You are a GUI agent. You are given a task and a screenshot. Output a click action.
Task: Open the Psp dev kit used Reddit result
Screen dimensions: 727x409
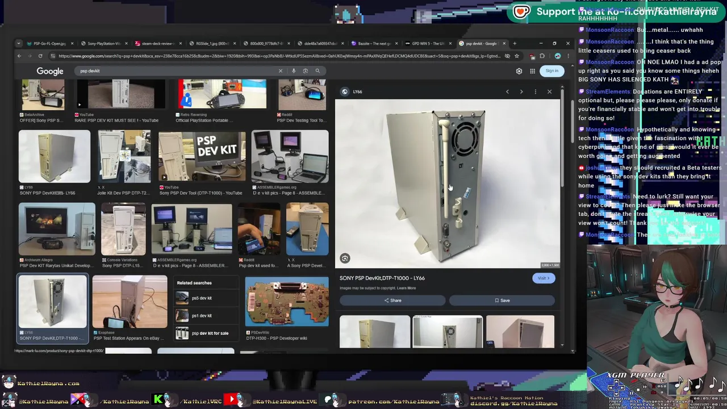258,229
